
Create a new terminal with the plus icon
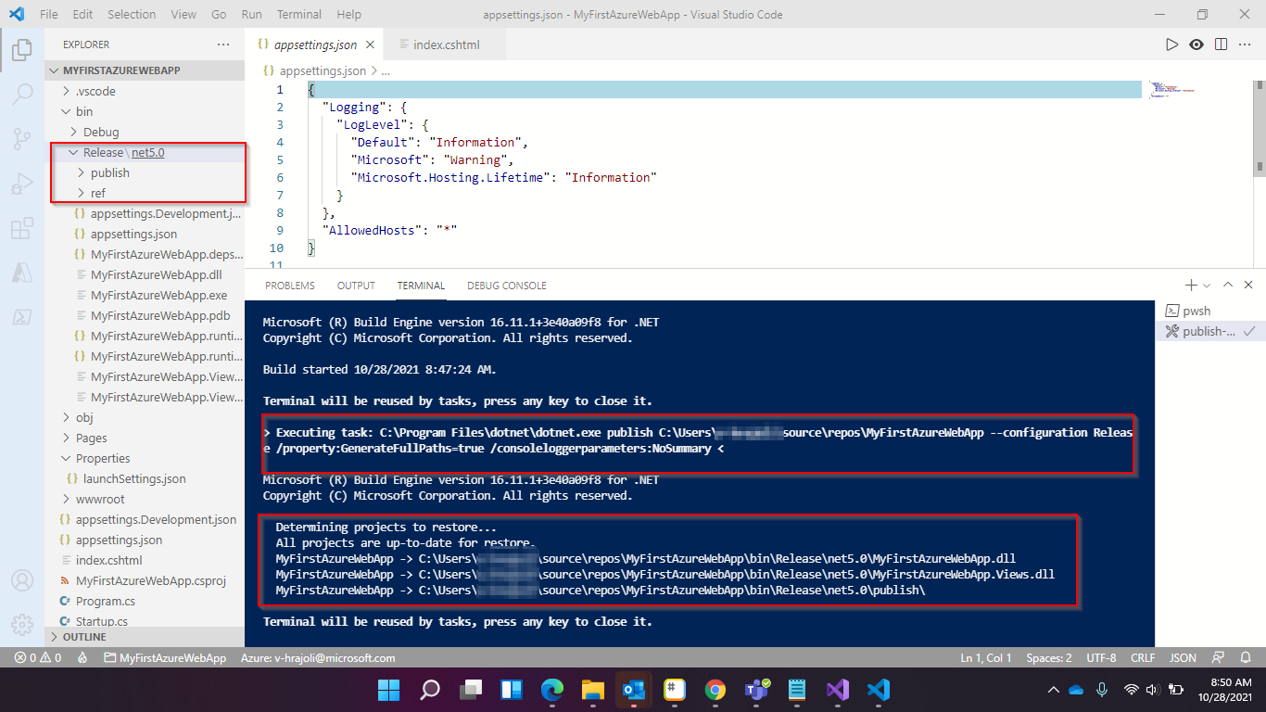pyautogui.click(x=1191, y=286)
